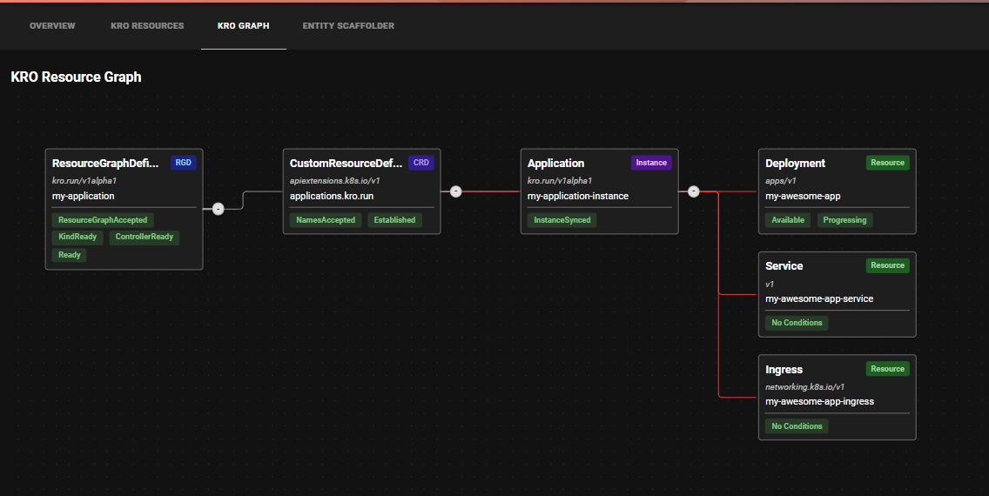Viewport: 989px width, 496px height.
Task: Click the Deployment node's Resource badge
Action: tap(887, 163)
